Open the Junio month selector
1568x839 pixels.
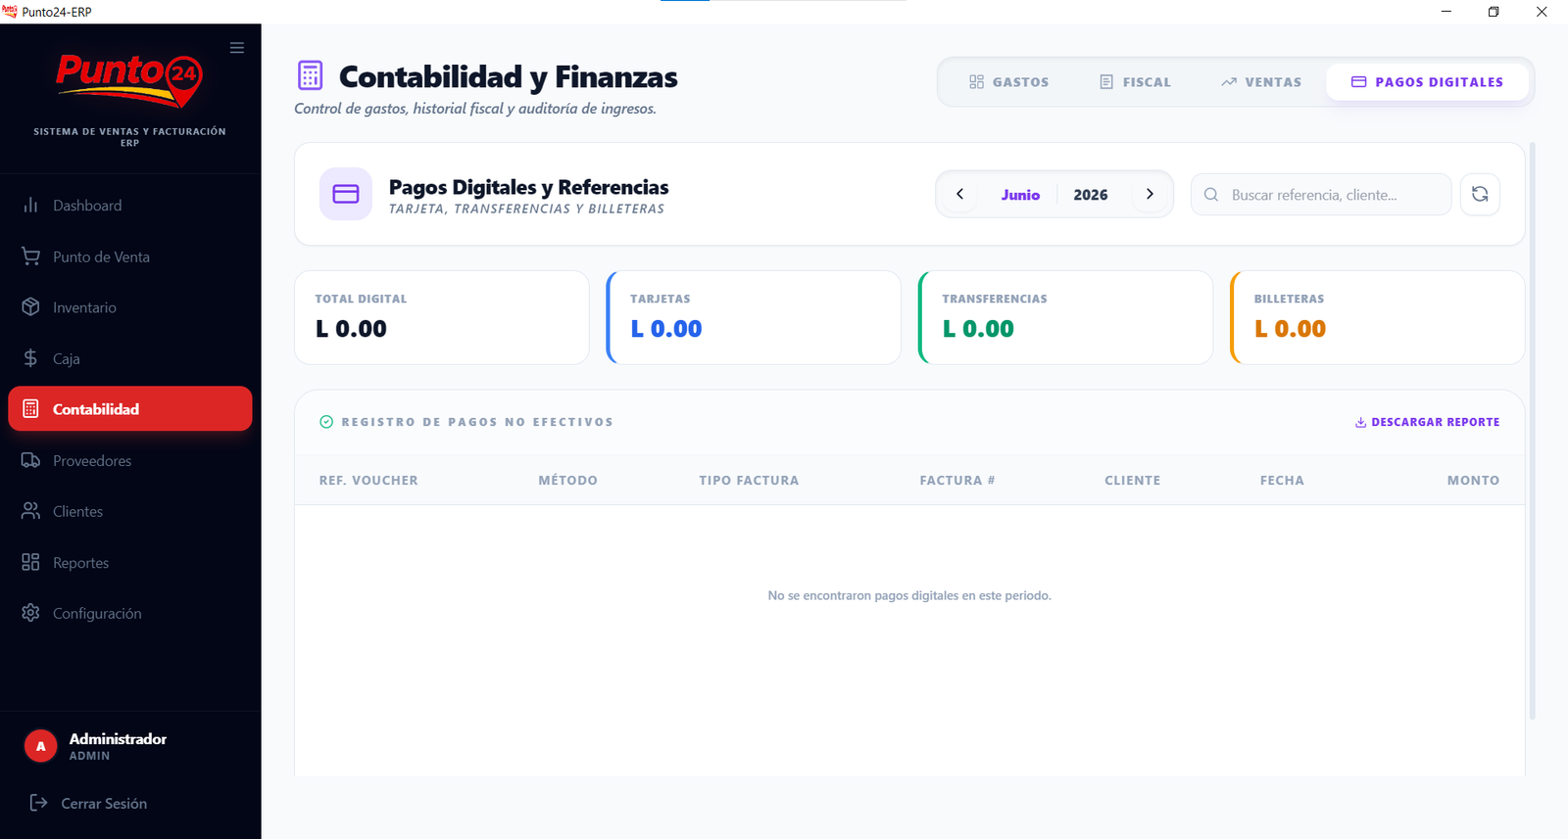coord(1020,195)
